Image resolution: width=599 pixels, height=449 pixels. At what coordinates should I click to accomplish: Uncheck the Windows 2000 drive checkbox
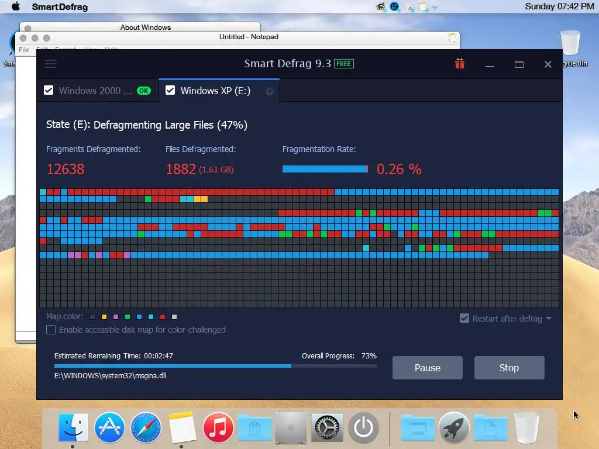pyautogui.click(x=49, y=91)
